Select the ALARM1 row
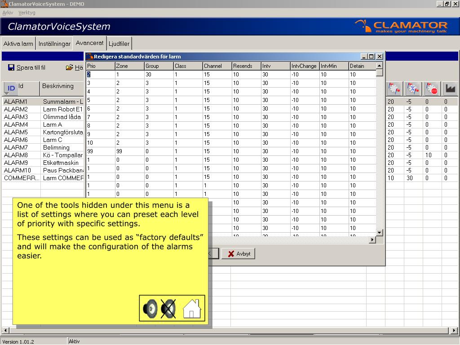460x345 pixels. pos(43,102)
